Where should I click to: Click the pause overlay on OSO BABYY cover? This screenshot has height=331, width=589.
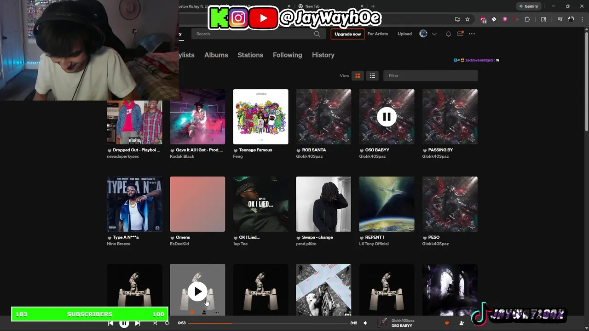click(387, 117)
